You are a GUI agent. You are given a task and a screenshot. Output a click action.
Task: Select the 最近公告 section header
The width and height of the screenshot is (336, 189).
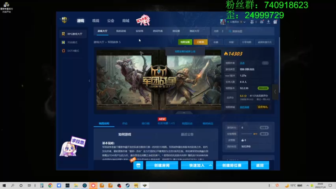(x=187, y=134)
